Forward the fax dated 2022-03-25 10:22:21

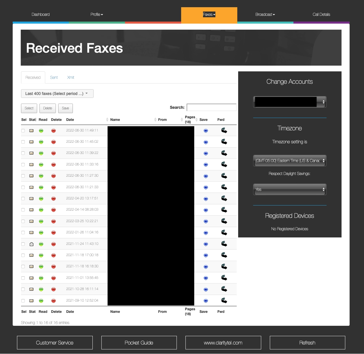point(224,221)
